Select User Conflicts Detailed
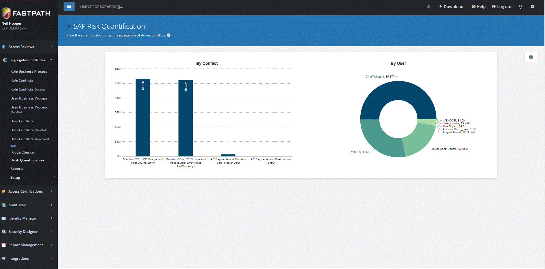Screen dimensions: 545x269 tap(28, 130)
